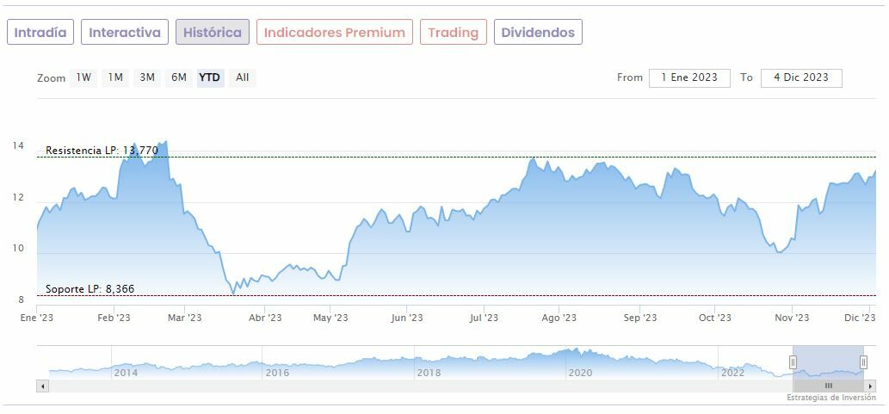Open the Intradía tab
Image resolution: width=889 pixels, height=414 pixels.
pos(40,33)
